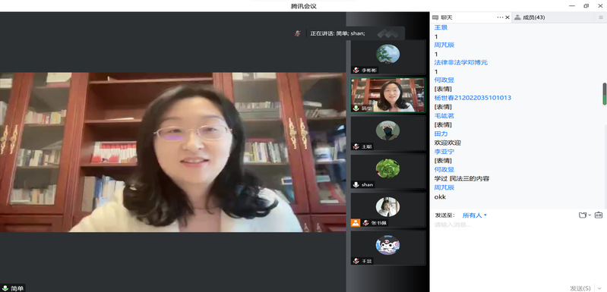Open the chat panel more options (three dots)
Screen dimensions: 607x292
500,17
